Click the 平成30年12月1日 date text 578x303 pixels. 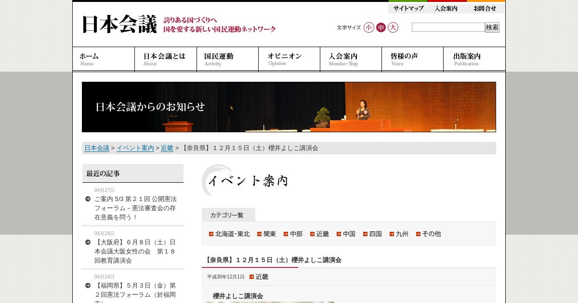[226, 277]
